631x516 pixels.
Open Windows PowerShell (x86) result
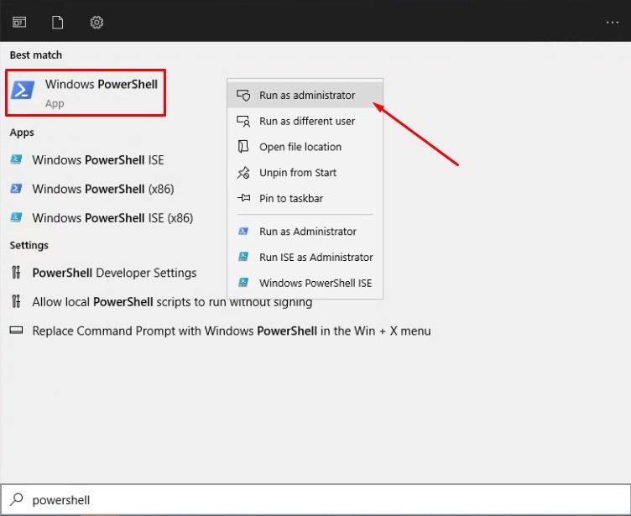[x=103, y=189]
